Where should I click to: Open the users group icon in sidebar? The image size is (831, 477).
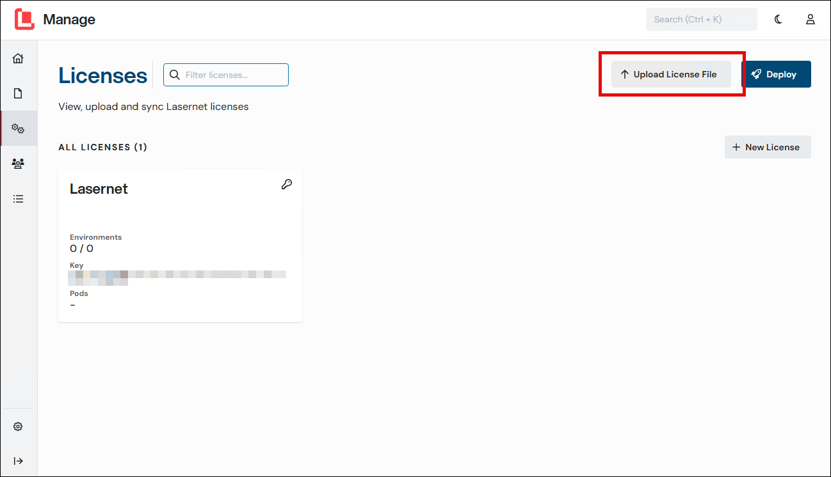click(18, 164)
